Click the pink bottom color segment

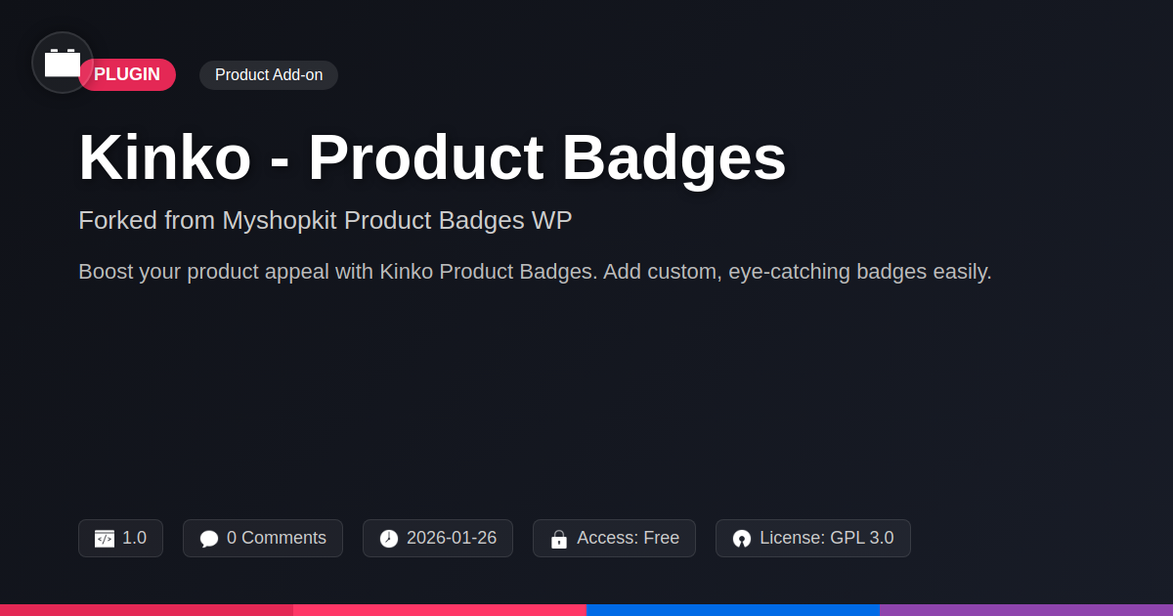tap(440, 609)
